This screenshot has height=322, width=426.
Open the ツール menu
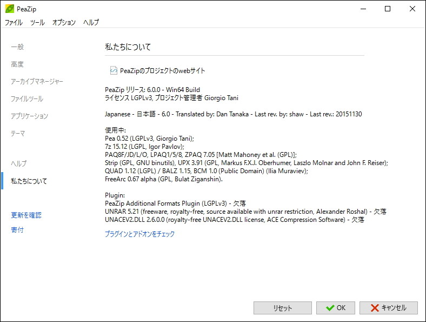[37, 22]
